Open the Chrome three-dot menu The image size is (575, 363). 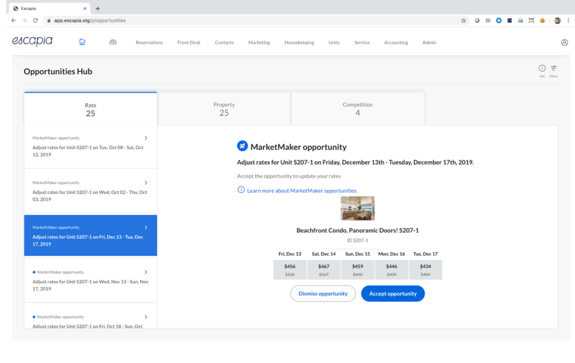568,20
